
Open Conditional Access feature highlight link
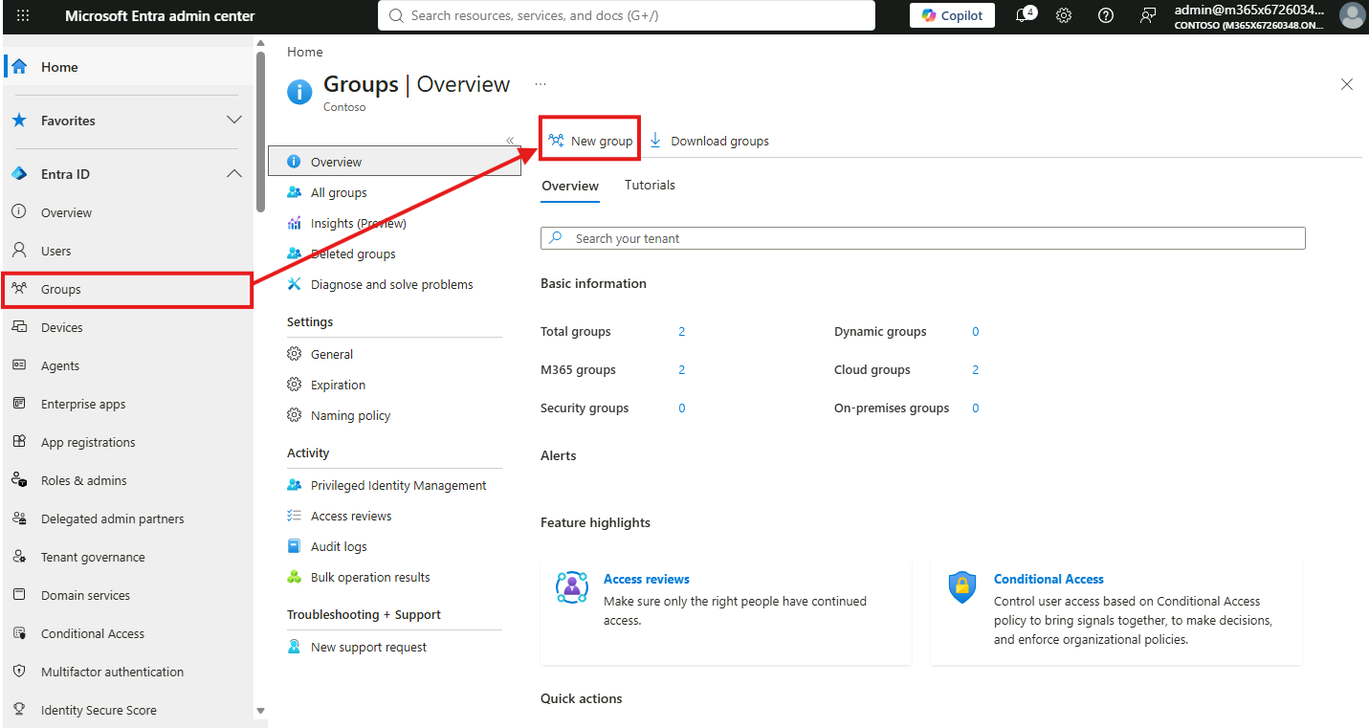(x=1049, y=579)
